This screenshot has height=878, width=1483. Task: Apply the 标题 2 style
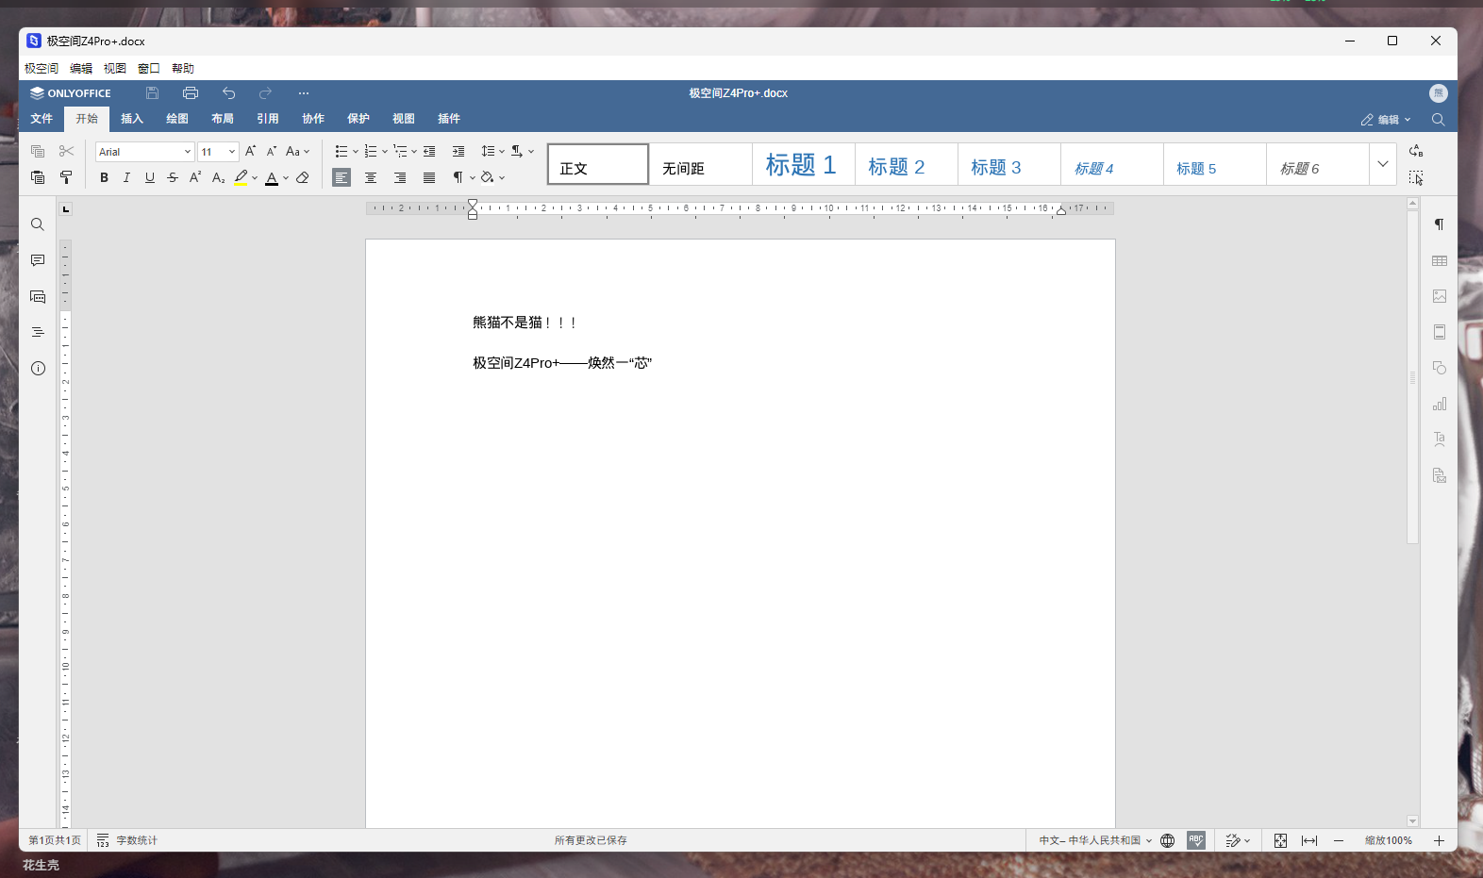pyautogui.click(x=907, y=164)
